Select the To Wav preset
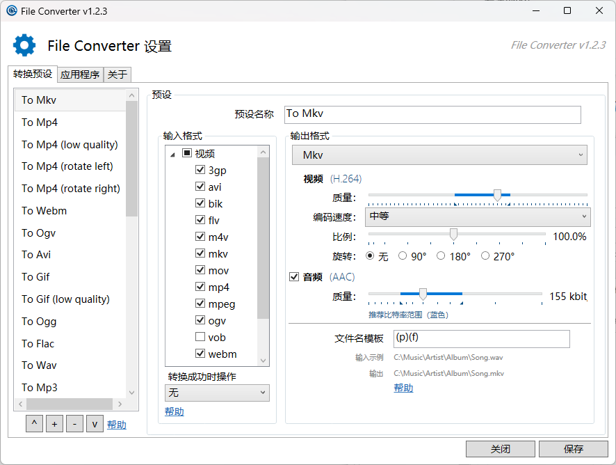Viewport: 616px width, 465px height. pos(70,365)
